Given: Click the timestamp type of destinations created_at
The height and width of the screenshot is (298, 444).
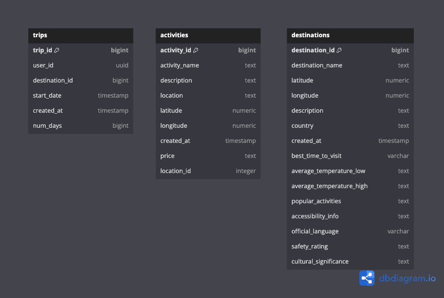Looking at the screenshot, I should pyautogui.click(x=394, y=141).
